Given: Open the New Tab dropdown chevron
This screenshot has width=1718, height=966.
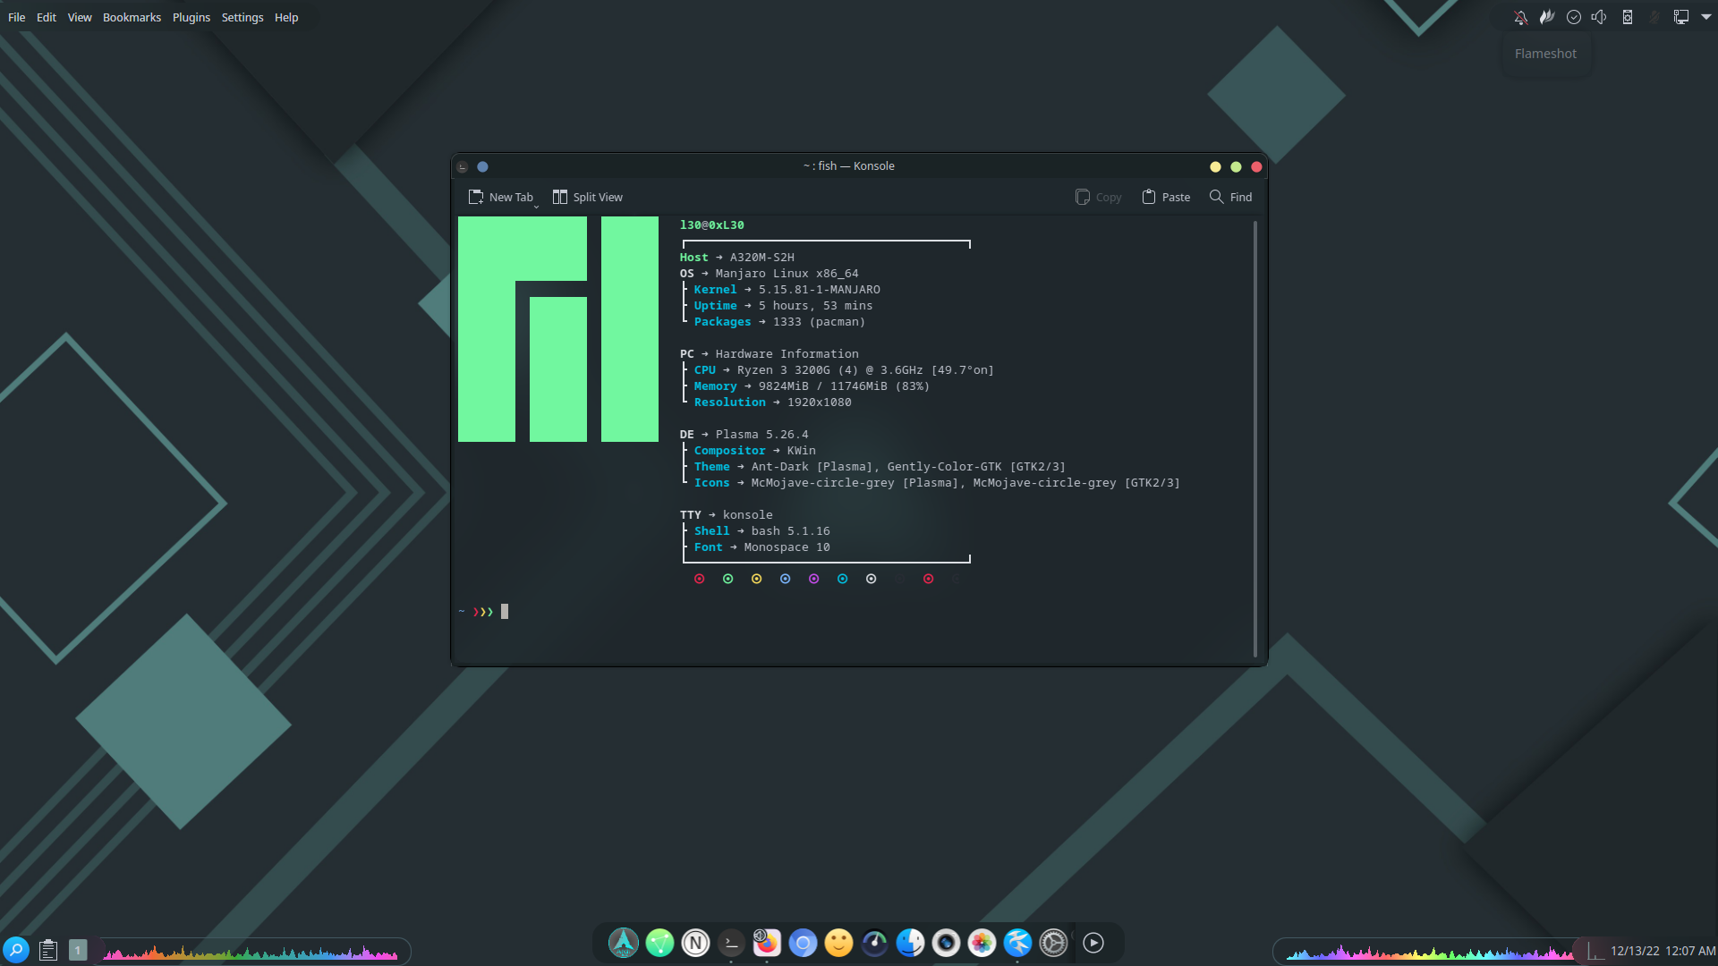Looking at the screenshot, I should [536, 205].
